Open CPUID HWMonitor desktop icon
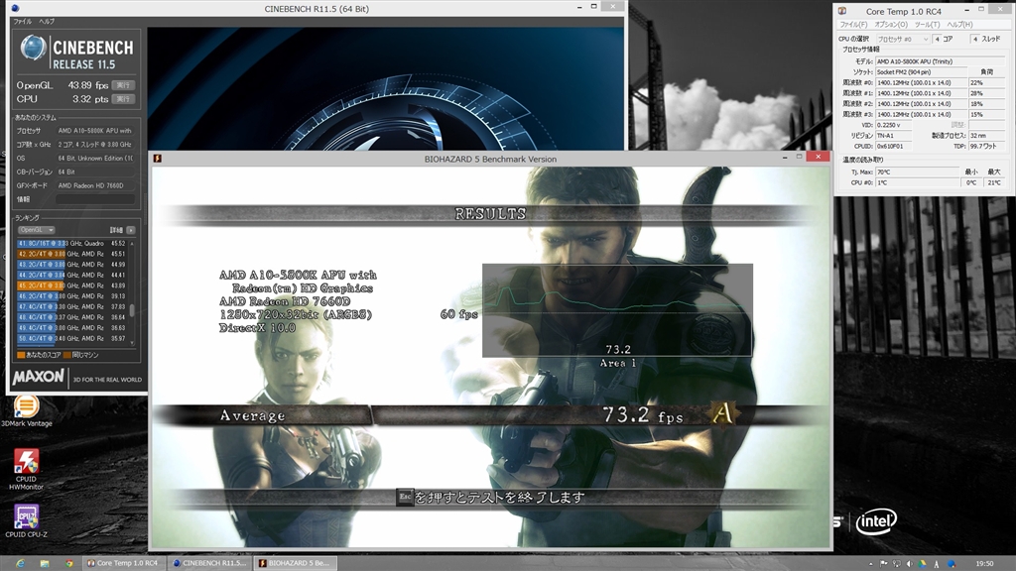Screen dimensions: 1016x571 (26, 469)
